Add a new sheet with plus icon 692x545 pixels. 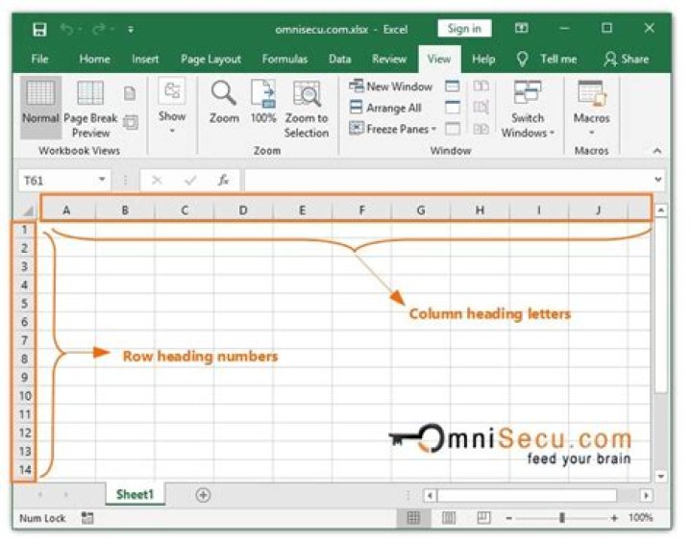tap(203, 495)
